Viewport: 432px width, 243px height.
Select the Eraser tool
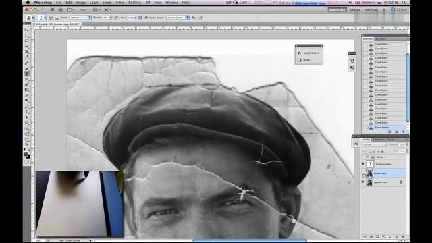27,84
